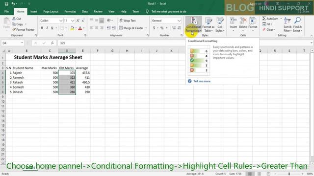This screenshot has height=176, width=314.
Task: Switch to the View tab
Action: [111, 12]
